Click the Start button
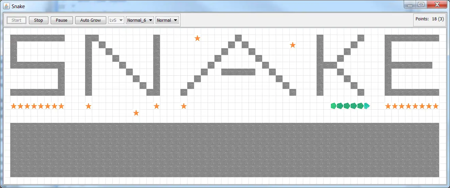Image resolution: width=450 pixels, height=188 pixels. pyautogui.click(x=16, y=20)
